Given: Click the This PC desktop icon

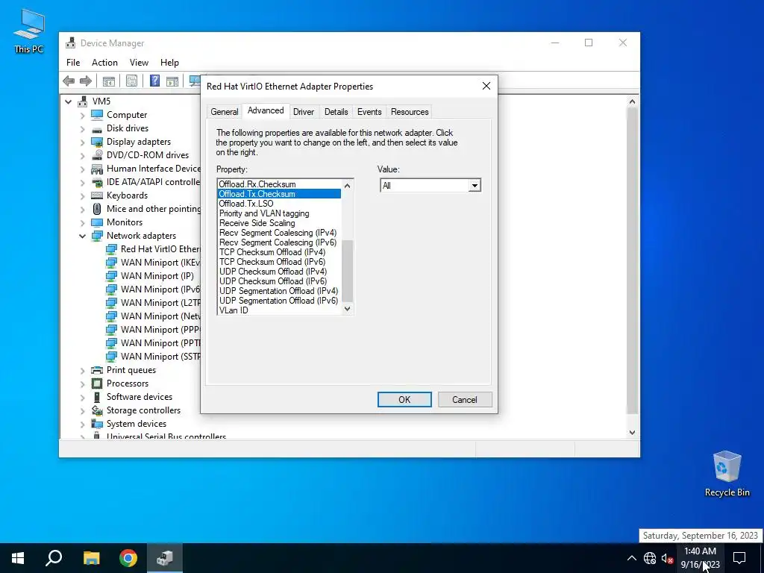Looking at the screenshot, I should (x=29, y=30).
